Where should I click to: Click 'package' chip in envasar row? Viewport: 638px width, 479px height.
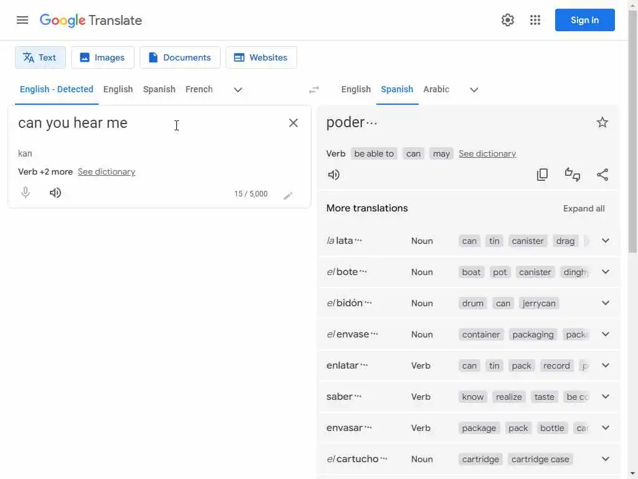[x=479, y=428]
